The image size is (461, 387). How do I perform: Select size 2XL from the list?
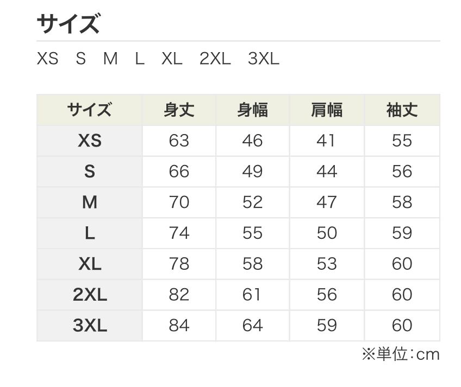215,59
